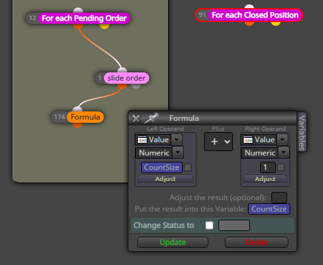Click gray output connector of slide order

tap(136, 86)
